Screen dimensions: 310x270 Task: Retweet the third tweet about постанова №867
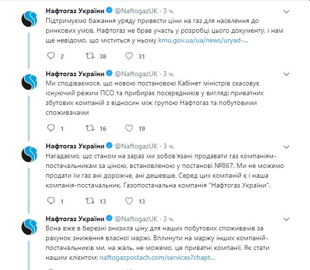click(90, 201)
